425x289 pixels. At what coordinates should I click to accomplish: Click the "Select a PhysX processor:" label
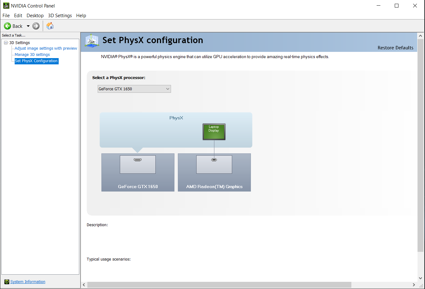pyautogui.click(x=119, y=78)
